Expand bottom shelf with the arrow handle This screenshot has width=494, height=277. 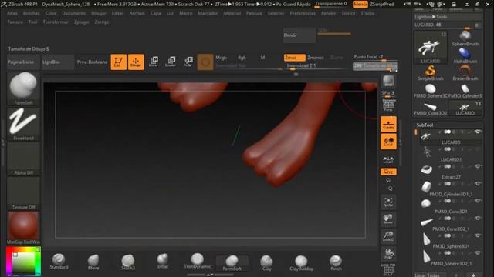(210, 275)
